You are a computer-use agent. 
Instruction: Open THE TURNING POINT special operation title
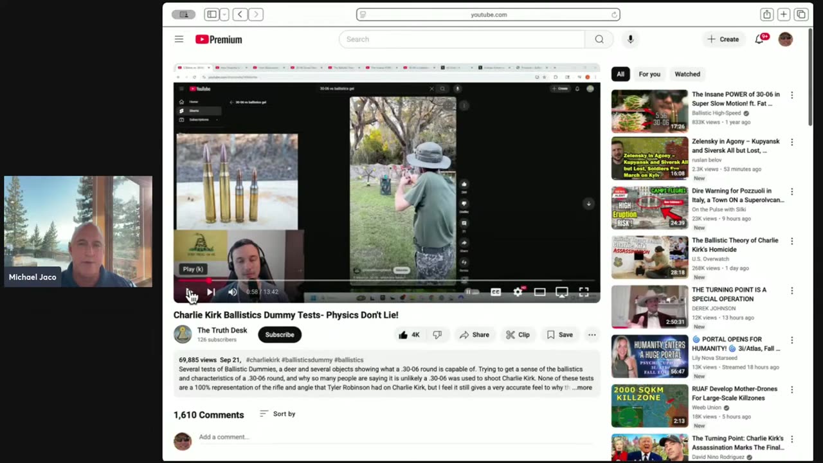pos(729,295)
